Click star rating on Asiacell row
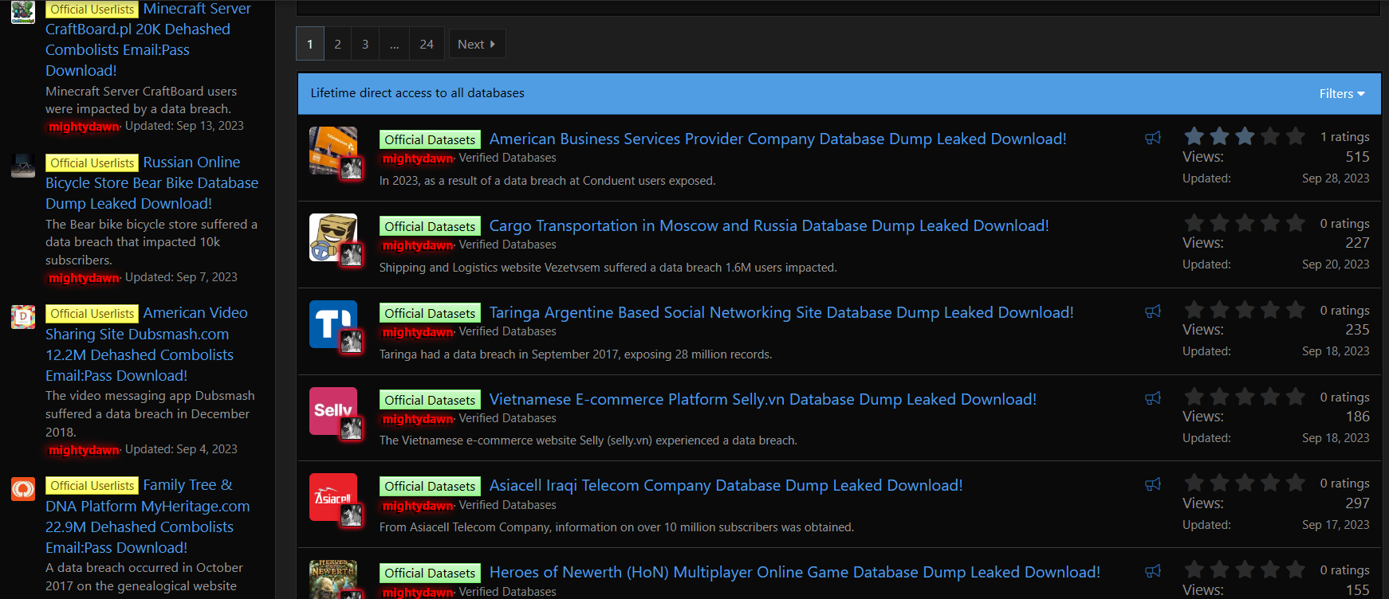Image resolution: width=1389 pixels, height=599 pixels. click(x=1245, y=483)
